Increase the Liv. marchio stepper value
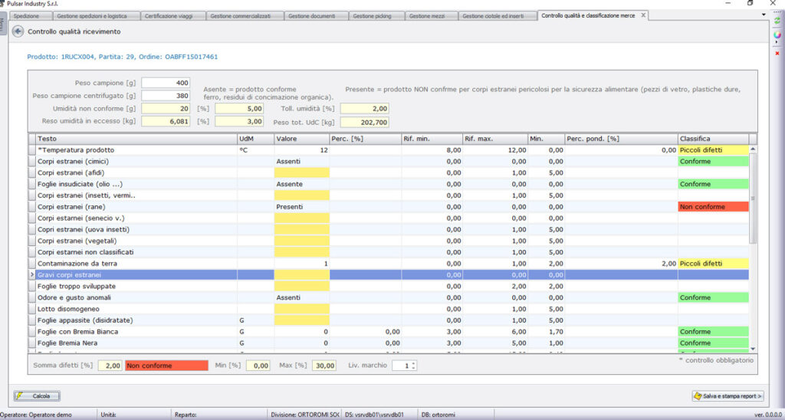Viewport: 785px width, 420px height. click(x=413, y=363)
